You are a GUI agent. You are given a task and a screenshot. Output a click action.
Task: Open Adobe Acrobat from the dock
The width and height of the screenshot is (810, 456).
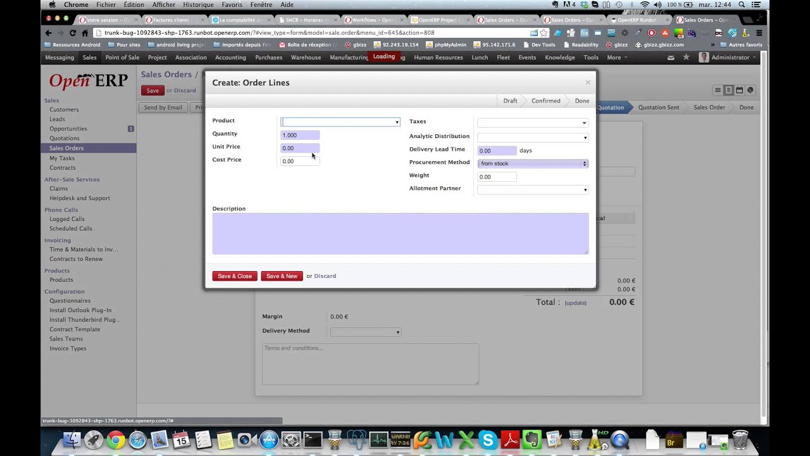click(x=510, y=440)
